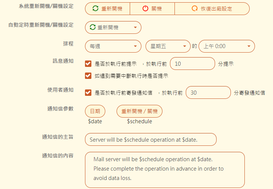Open the 星期五 weekday dropdown
Image resolution: width=273 pixels, height=189 pixels.
pos(168,46)
